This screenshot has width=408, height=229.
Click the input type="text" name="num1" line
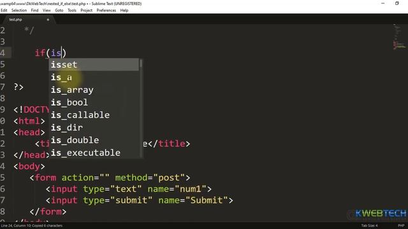pyautogui.click(x=129, y=189)
